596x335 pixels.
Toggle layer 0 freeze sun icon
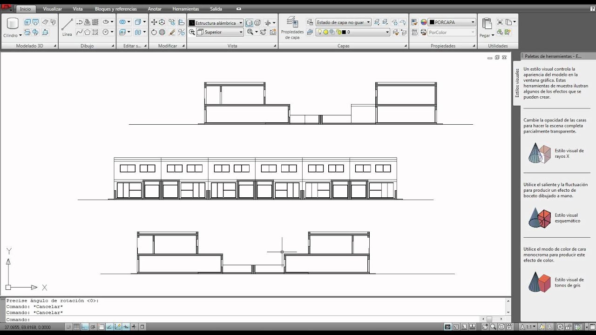point(325,32)
